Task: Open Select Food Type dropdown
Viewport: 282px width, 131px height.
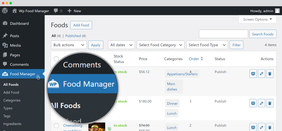Action: click(207, 45)
